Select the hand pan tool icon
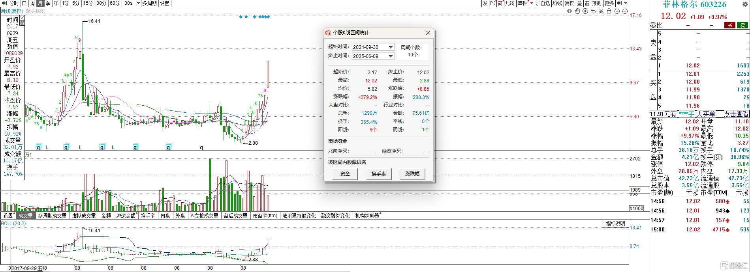The width and height of the screenshot is (750, 272). point(577,11)
